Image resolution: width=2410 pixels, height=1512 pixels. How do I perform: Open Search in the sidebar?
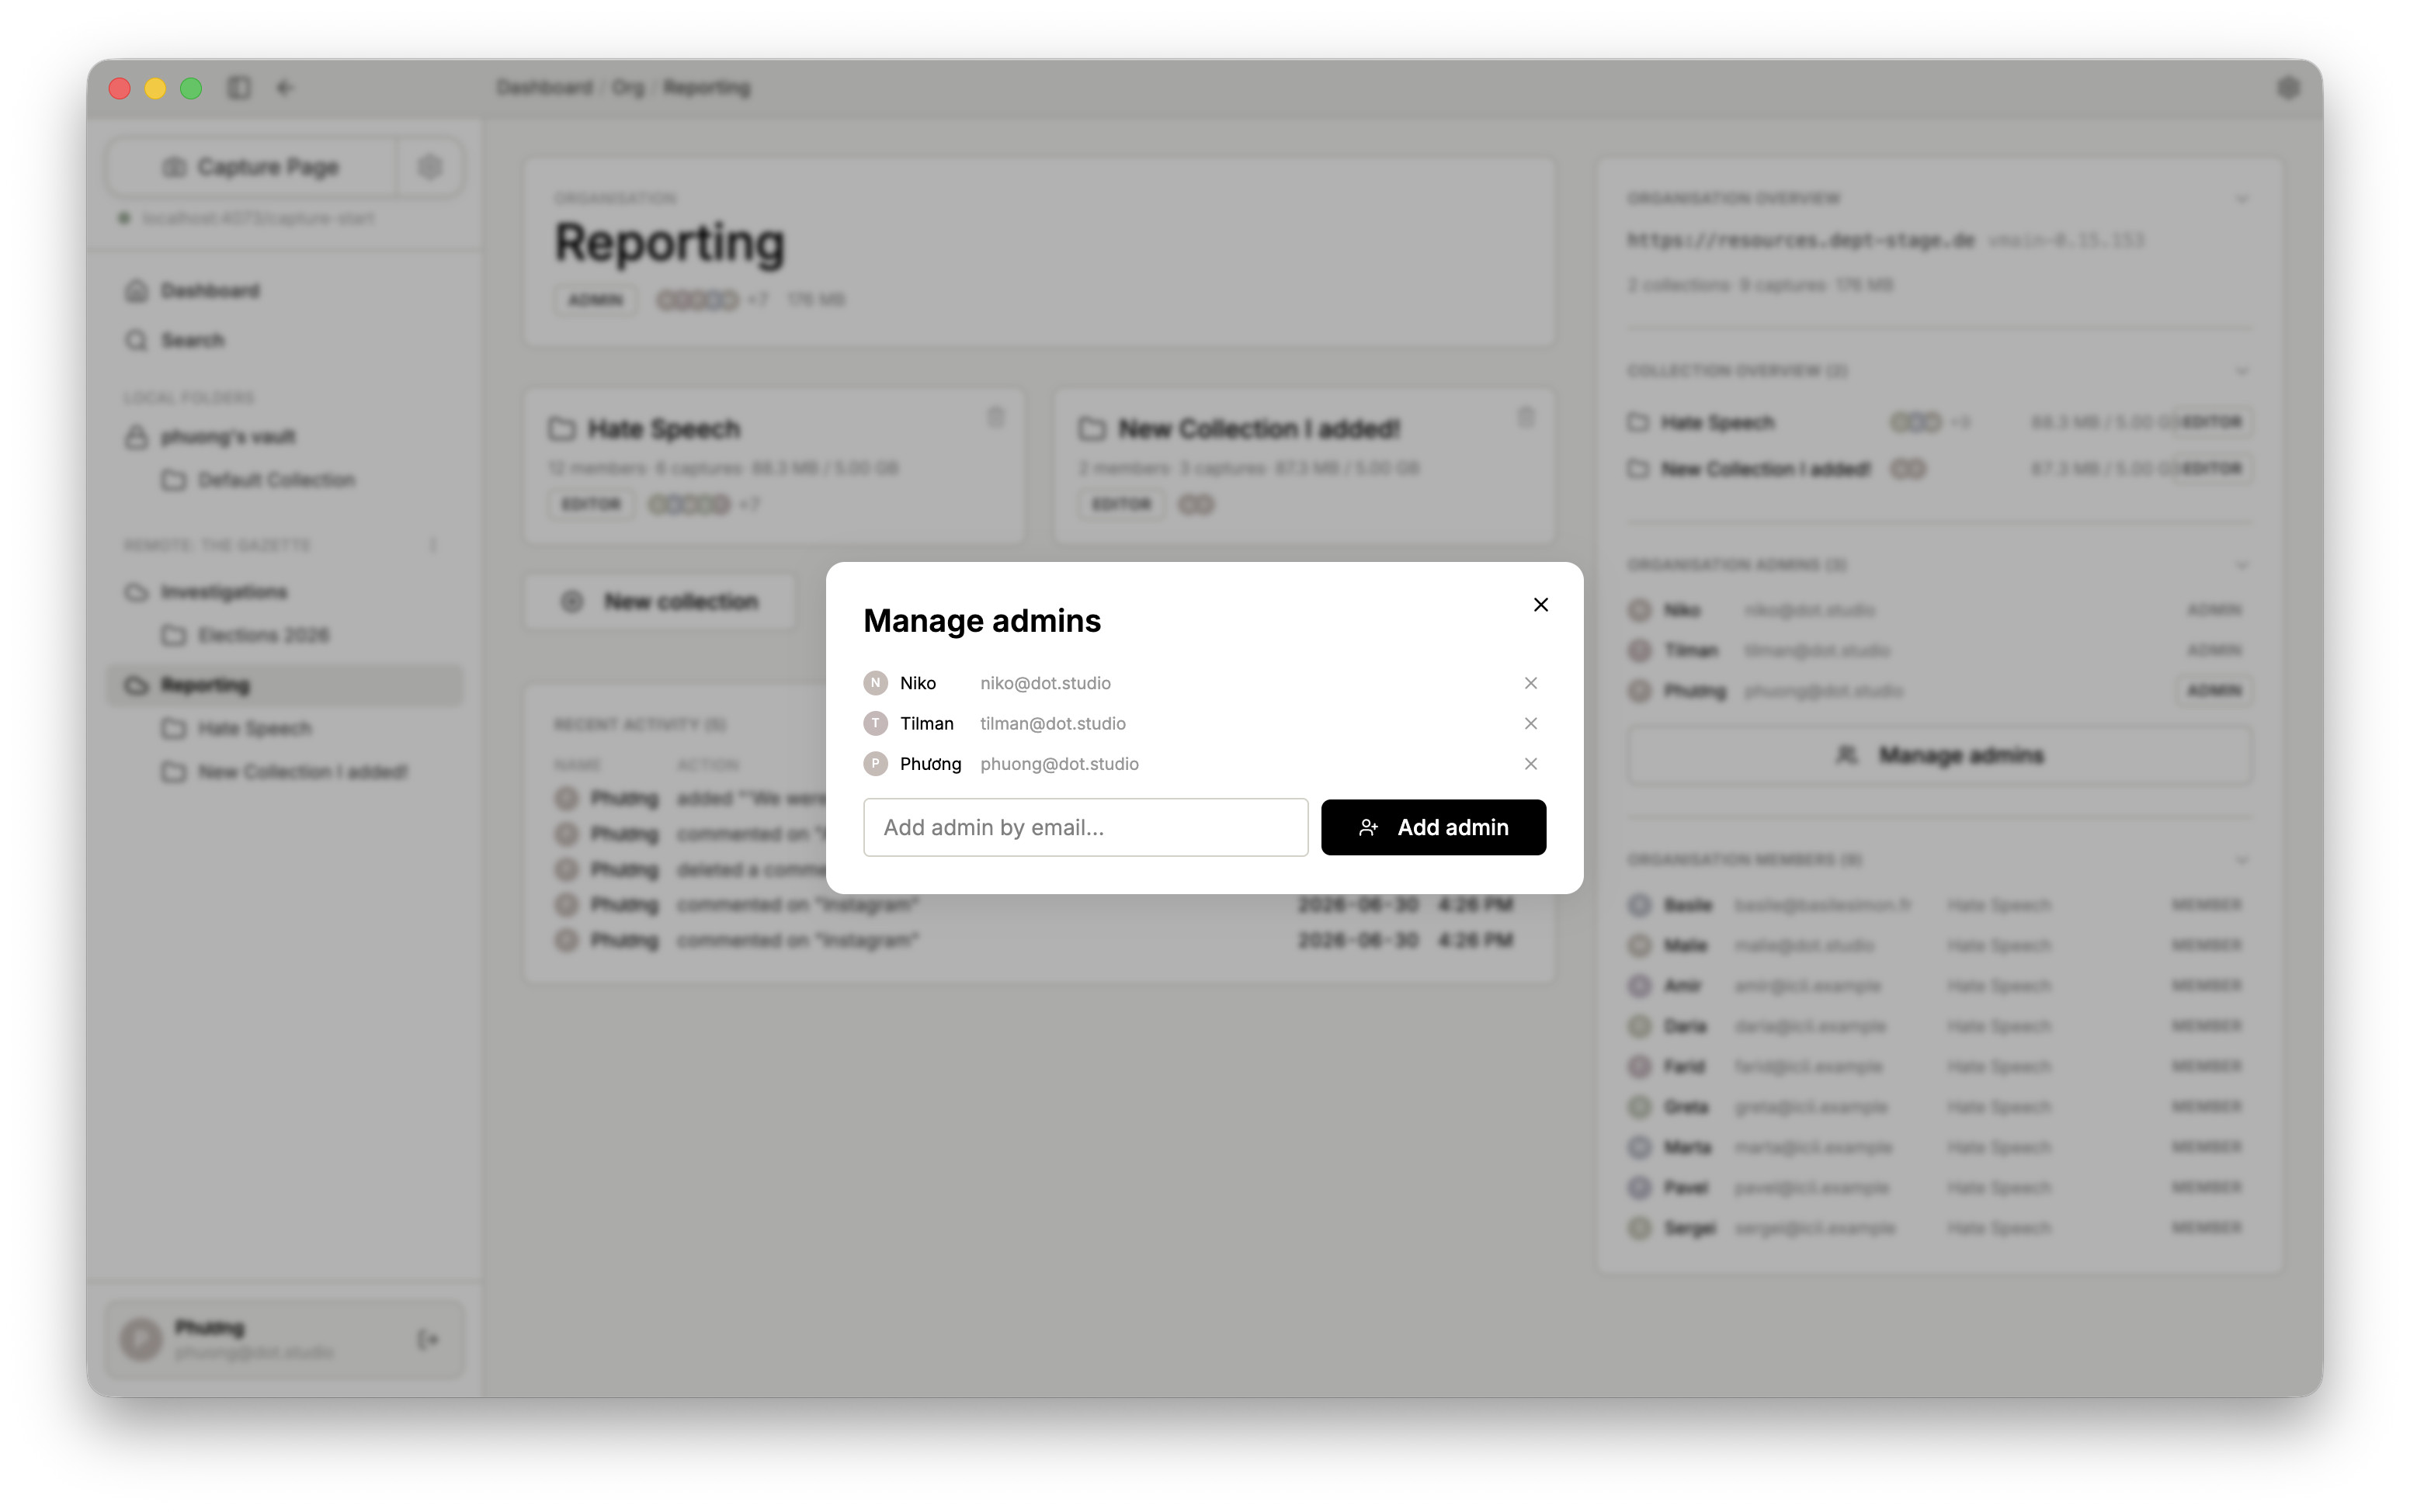(285, 341)
